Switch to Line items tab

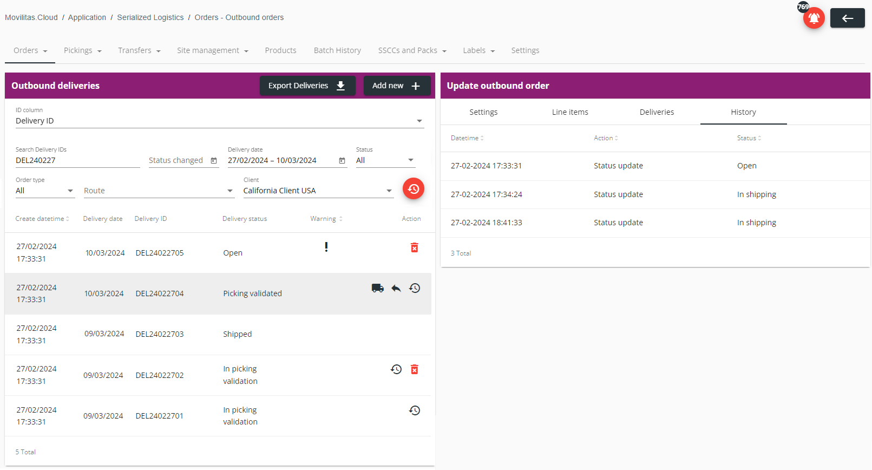coord(570,112)
